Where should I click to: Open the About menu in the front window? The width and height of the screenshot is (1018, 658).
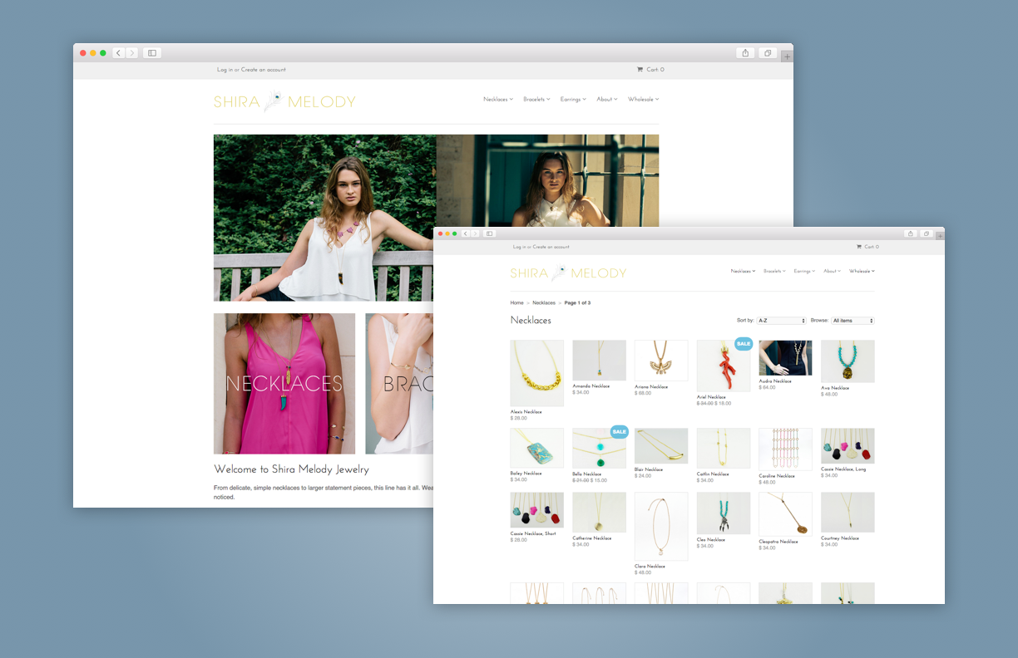[832, 271]
